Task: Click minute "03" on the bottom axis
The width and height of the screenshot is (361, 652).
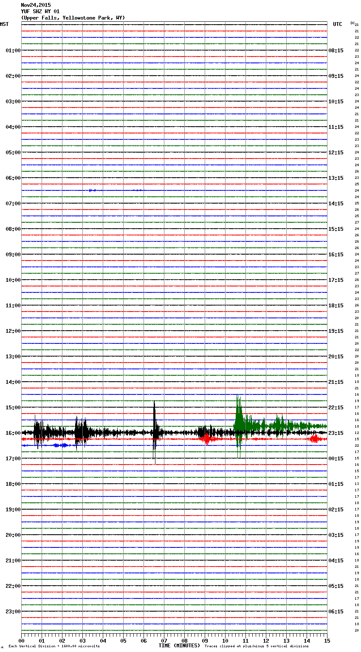Action: [82, 641]
